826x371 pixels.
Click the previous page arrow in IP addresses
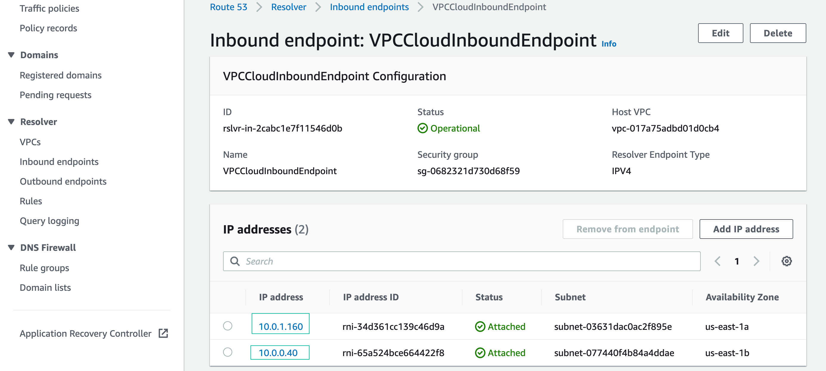pos(718,261)
